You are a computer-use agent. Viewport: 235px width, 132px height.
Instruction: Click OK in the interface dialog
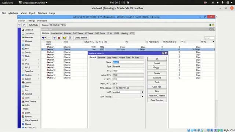[x=157, y=59]
